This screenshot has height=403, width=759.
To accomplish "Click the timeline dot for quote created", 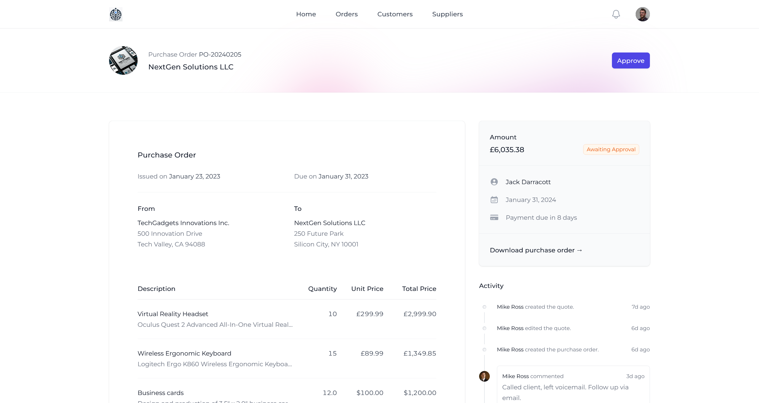I will point(484,307).
